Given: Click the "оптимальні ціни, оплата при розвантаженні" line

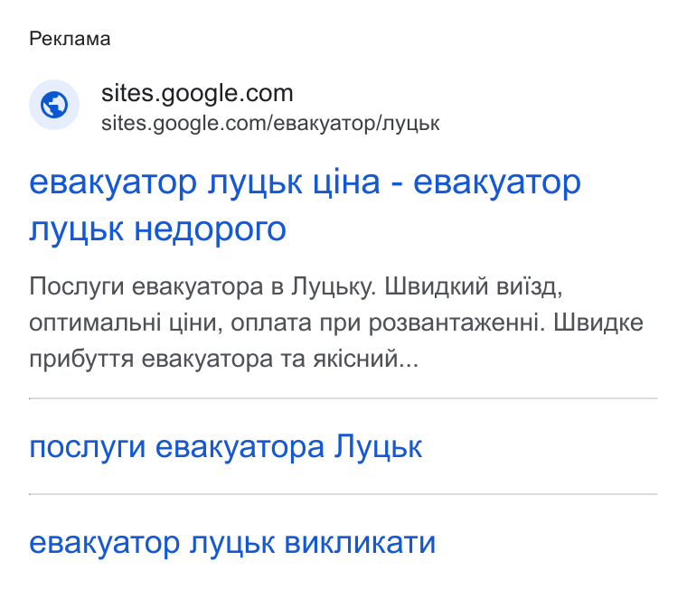Looking at the screenshot, I should coord(287,323).
